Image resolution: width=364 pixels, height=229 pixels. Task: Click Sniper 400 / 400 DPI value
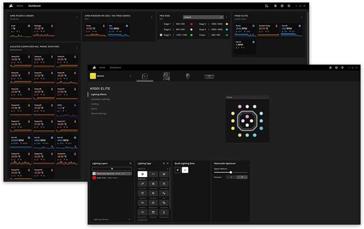[216, 35]
